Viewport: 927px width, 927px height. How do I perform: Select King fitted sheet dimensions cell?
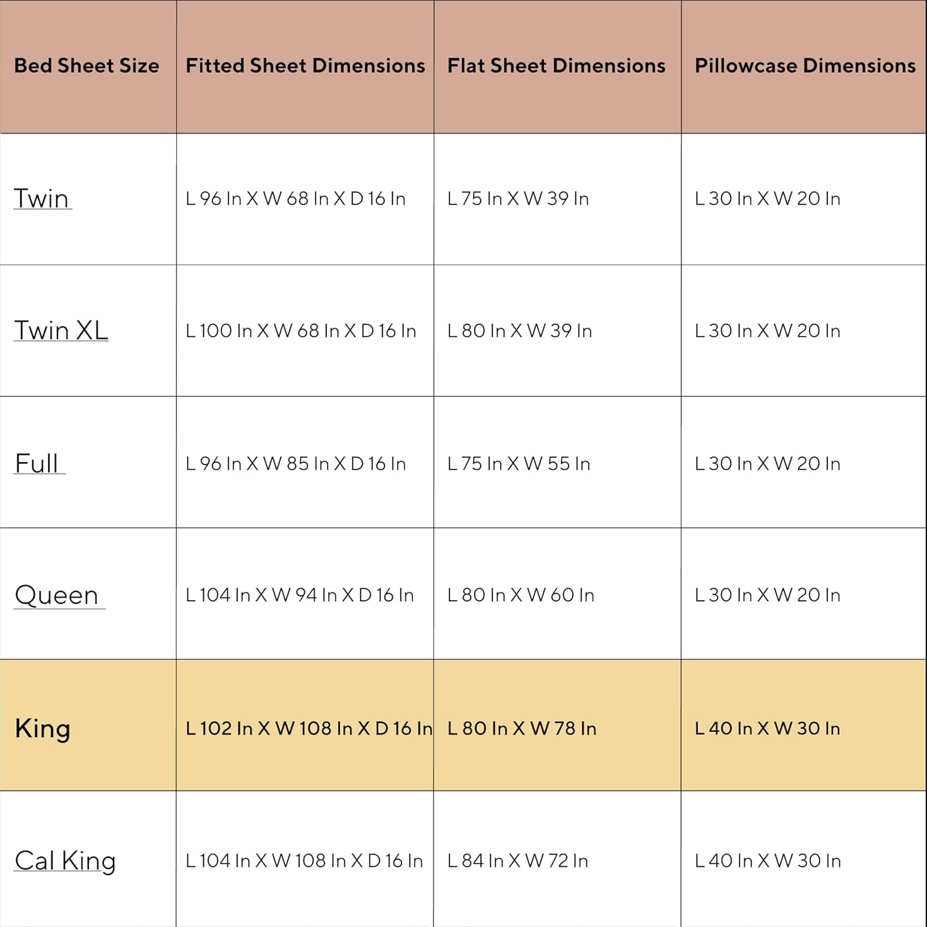click(308, 728)
